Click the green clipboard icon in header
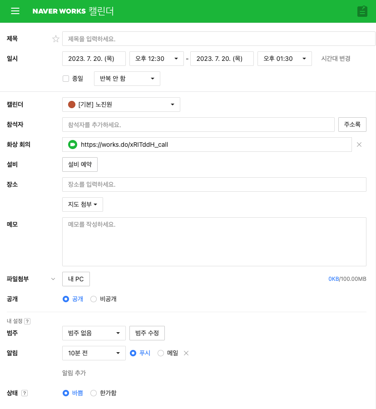Screen dimensions: 376x409 tap(362, 11)
